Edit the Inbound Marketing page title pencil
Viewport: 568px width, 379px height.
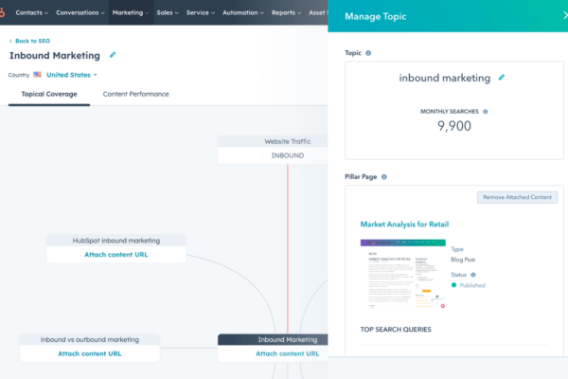(113, 55)
